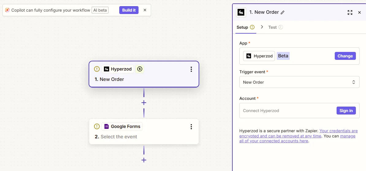Switch to the Test tab

(276, 27)
